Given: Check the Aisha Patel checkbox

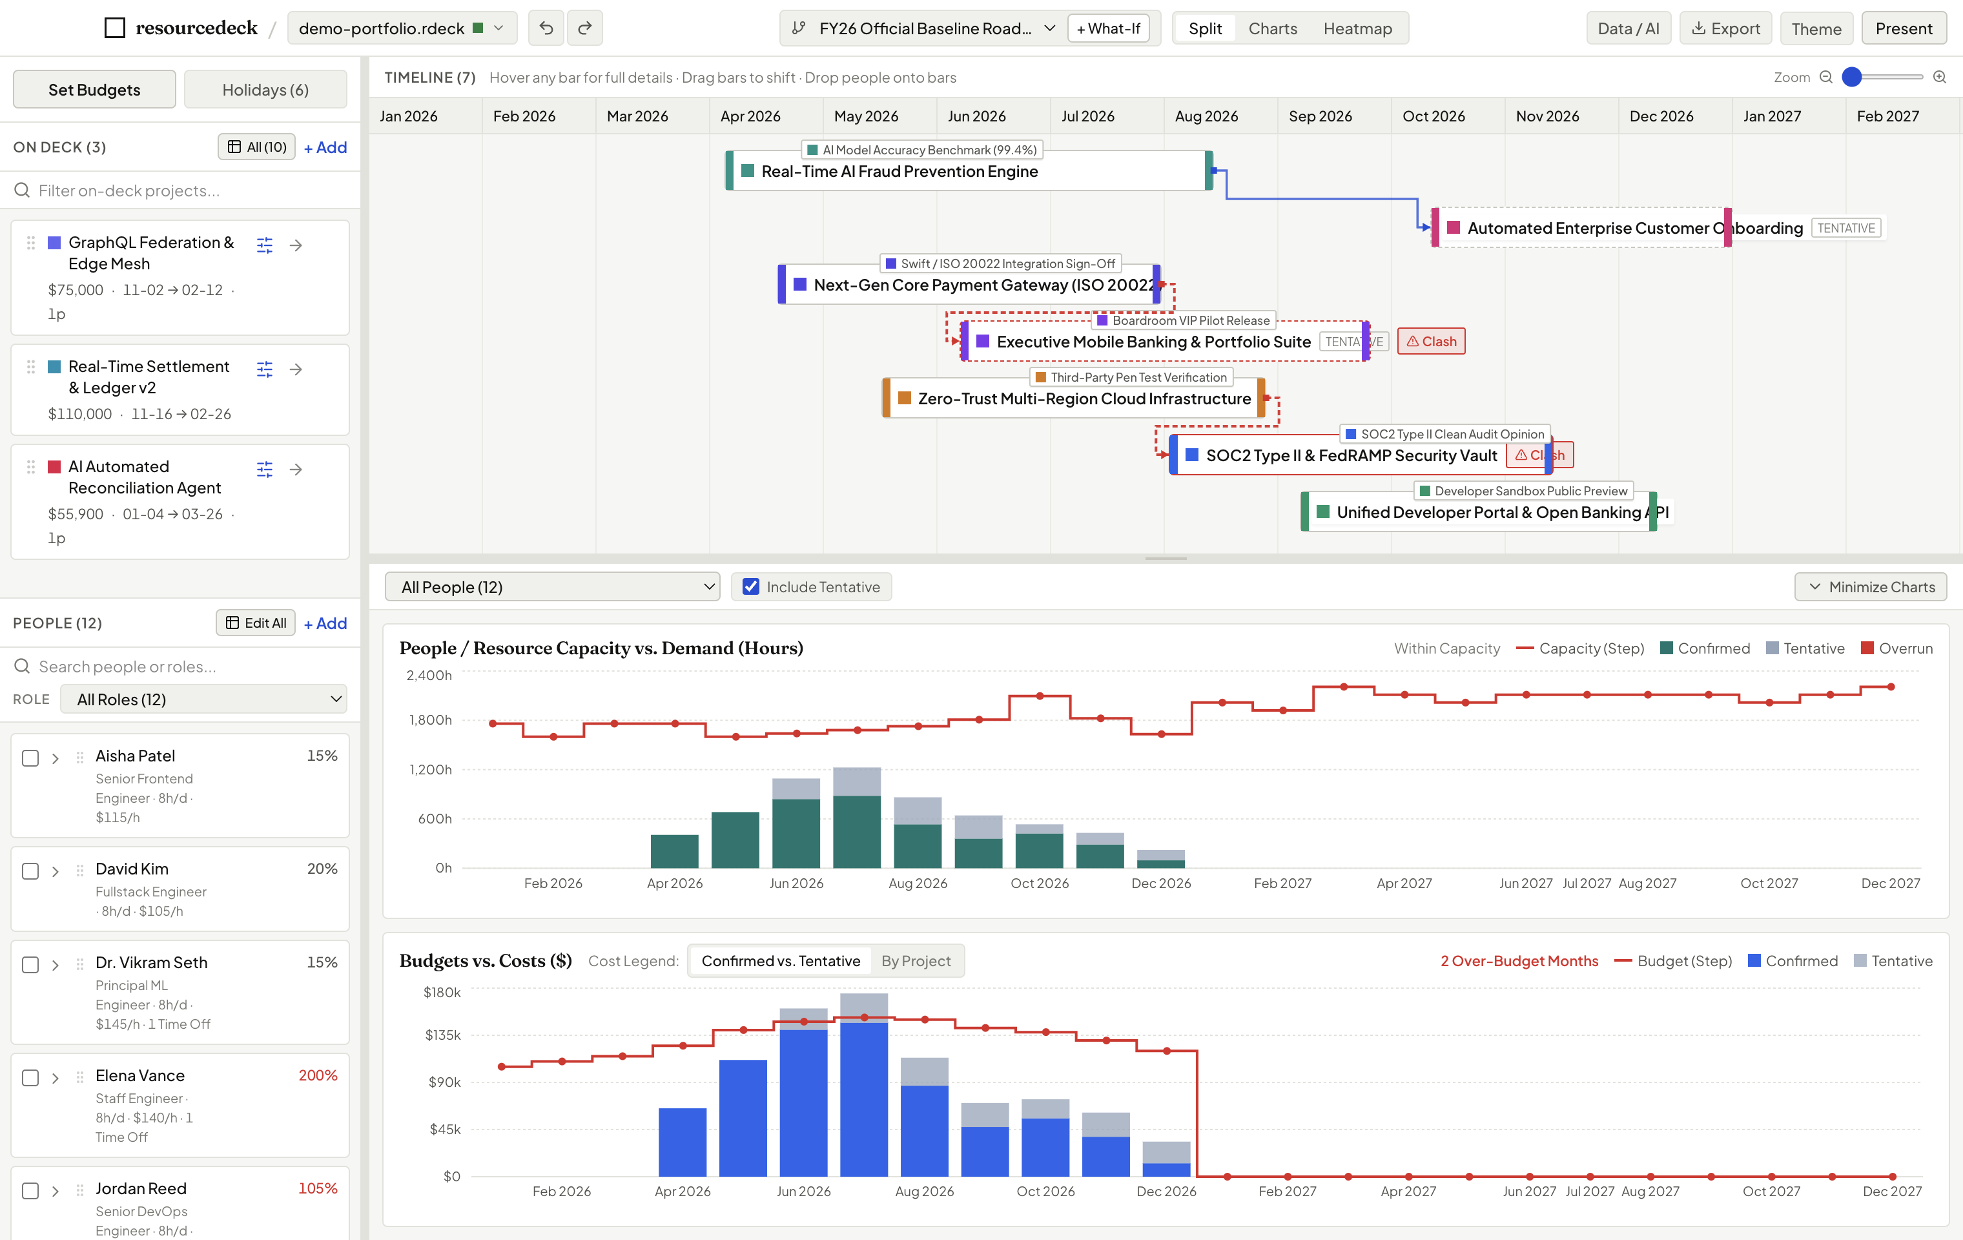Looking at the screenshot, I should click(30, 758).
